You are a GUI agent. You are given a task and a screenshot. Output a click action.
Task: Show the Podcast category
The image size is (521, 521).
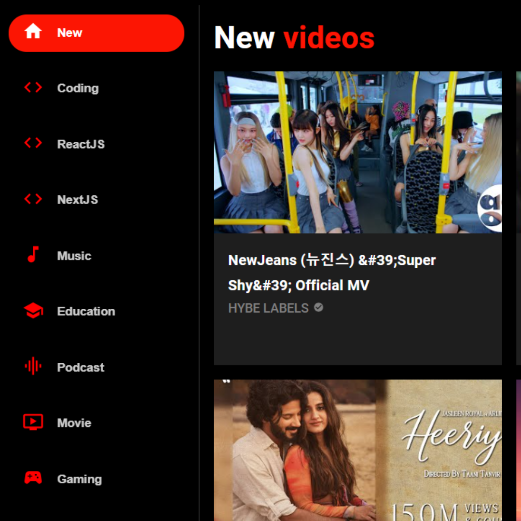click(x=81, y=367)
